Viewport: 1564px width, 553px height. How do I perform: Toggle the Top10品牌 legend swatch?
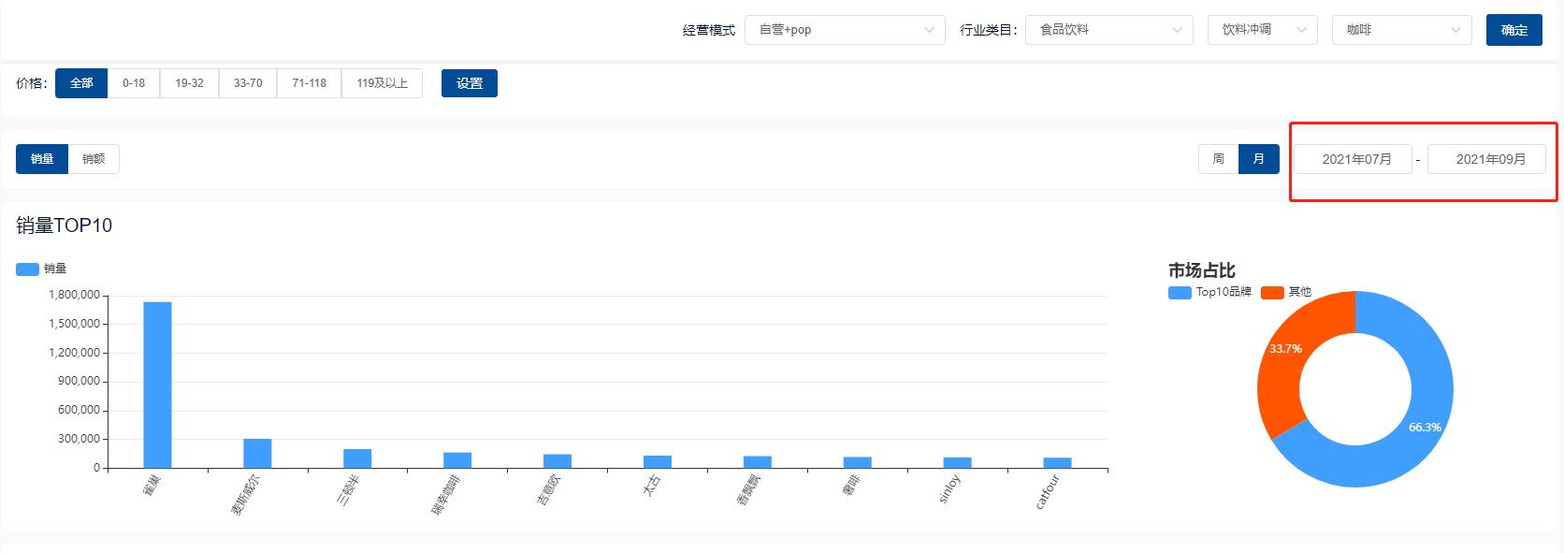point(1180,293)
